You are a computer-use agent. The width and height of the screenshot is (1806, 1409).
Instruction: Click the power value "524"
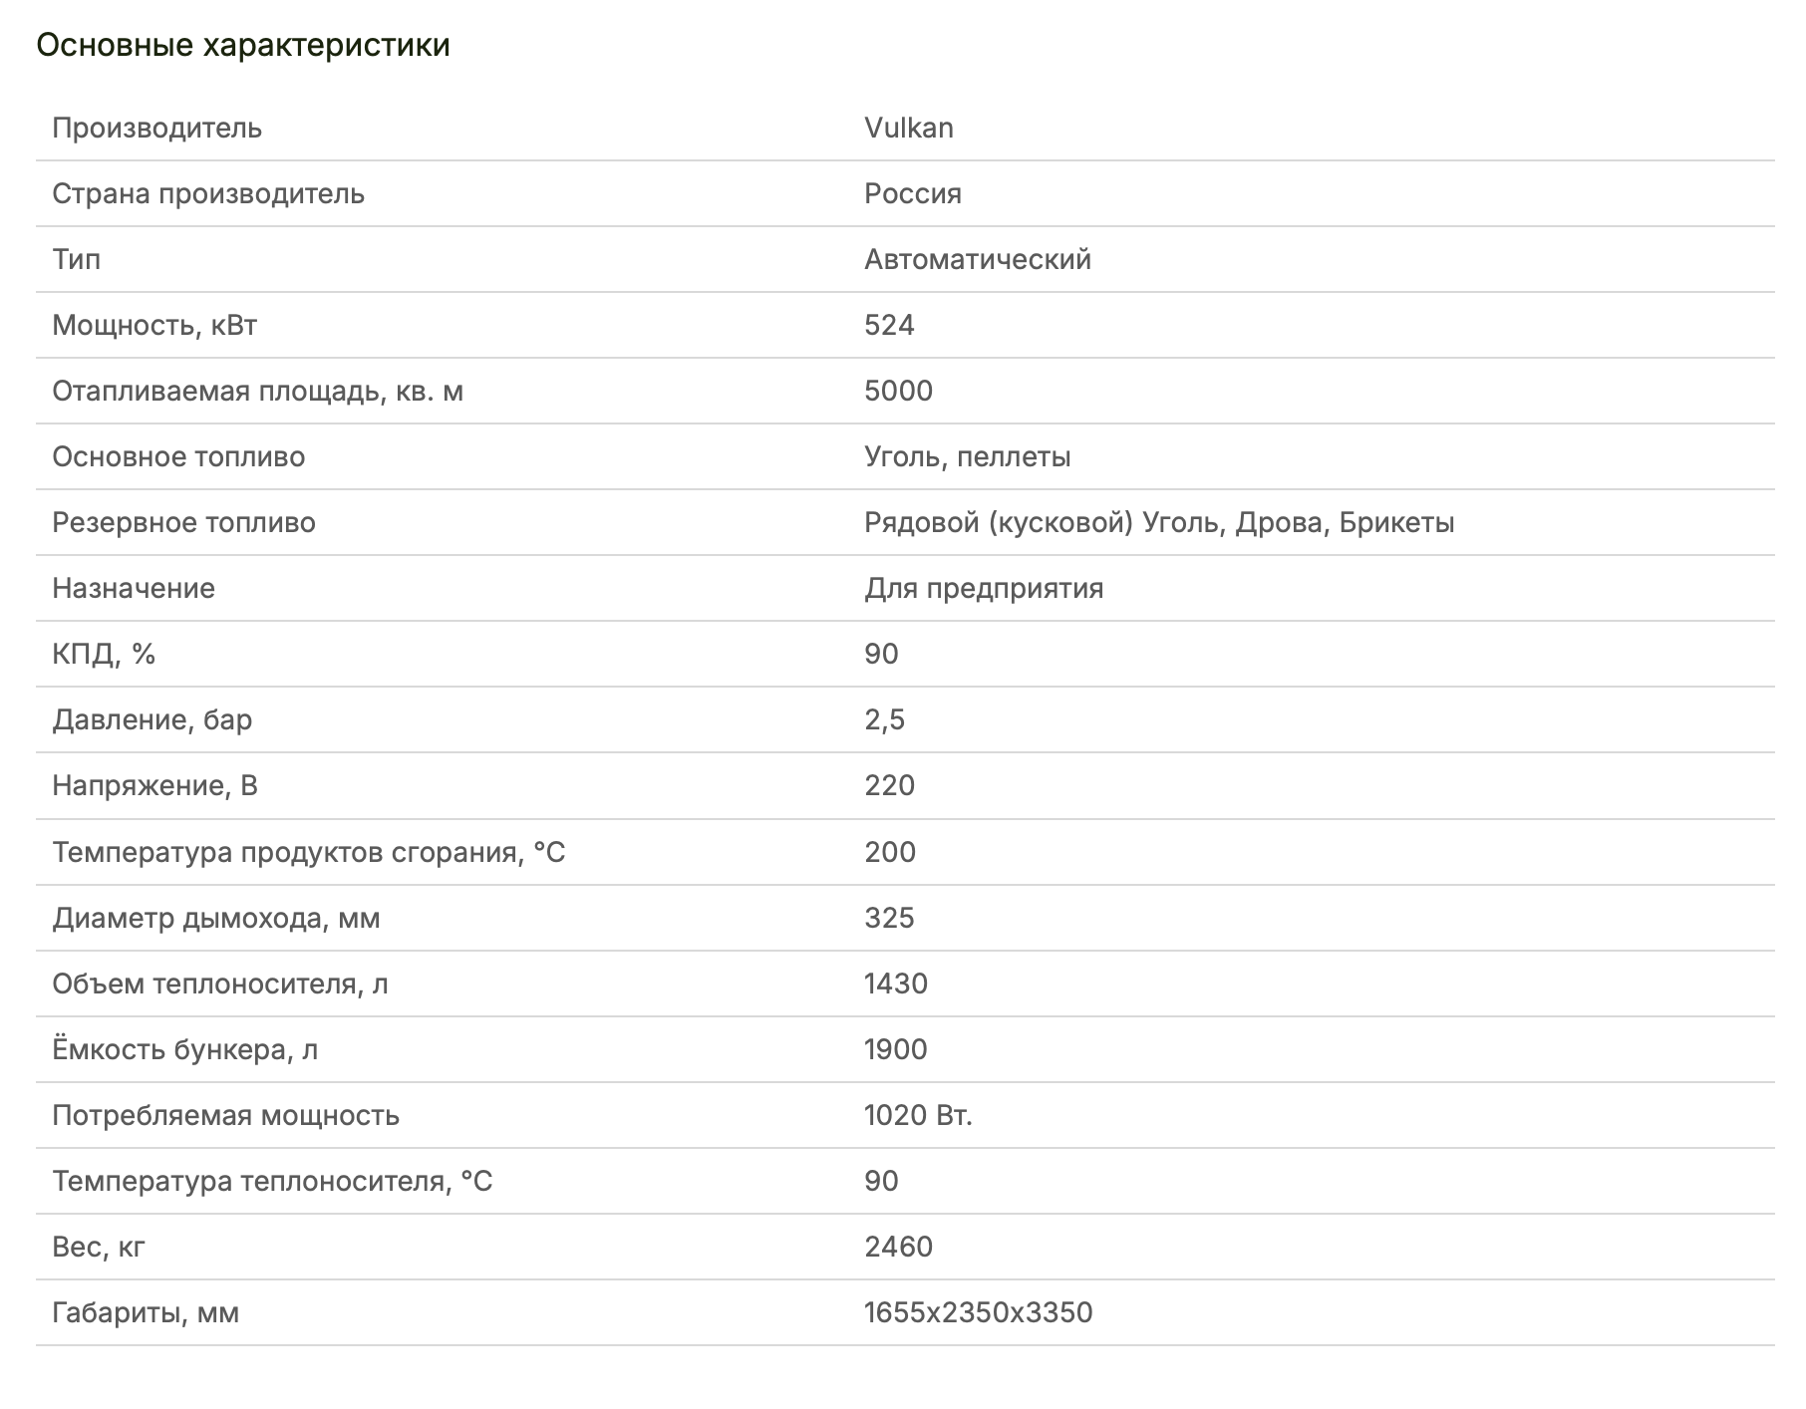[889, 325]
